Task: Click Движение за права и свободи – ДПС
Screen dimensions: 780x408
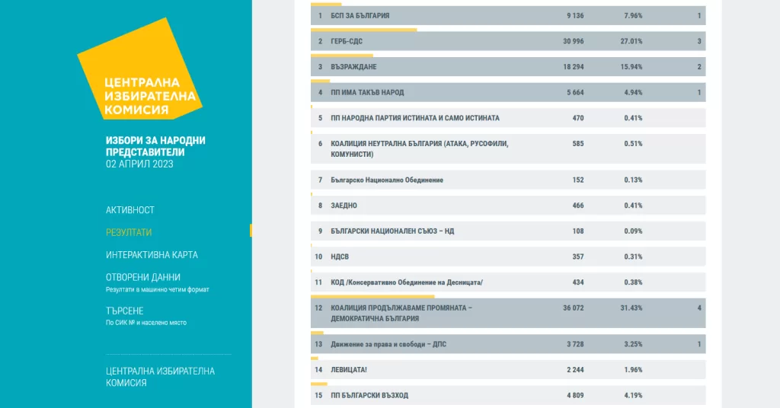Action: pyautogui.click(x=388, y=344)
